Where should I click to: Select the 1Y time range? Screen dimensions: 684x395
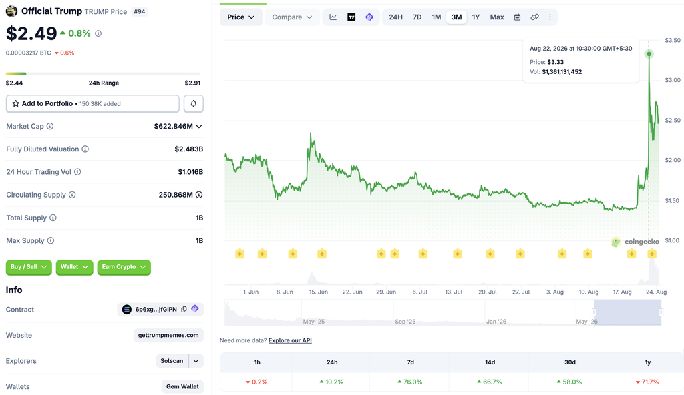click(x=476, y=17)
